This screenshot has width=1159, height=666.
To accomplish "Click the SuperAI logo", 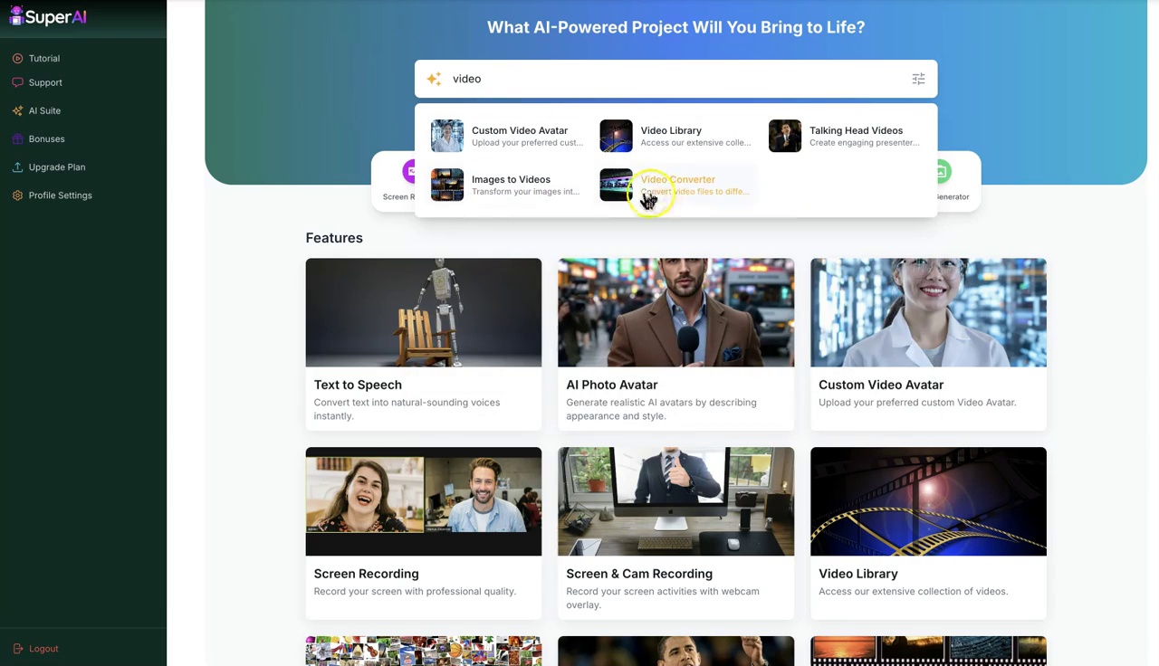I will coord(48,16).
